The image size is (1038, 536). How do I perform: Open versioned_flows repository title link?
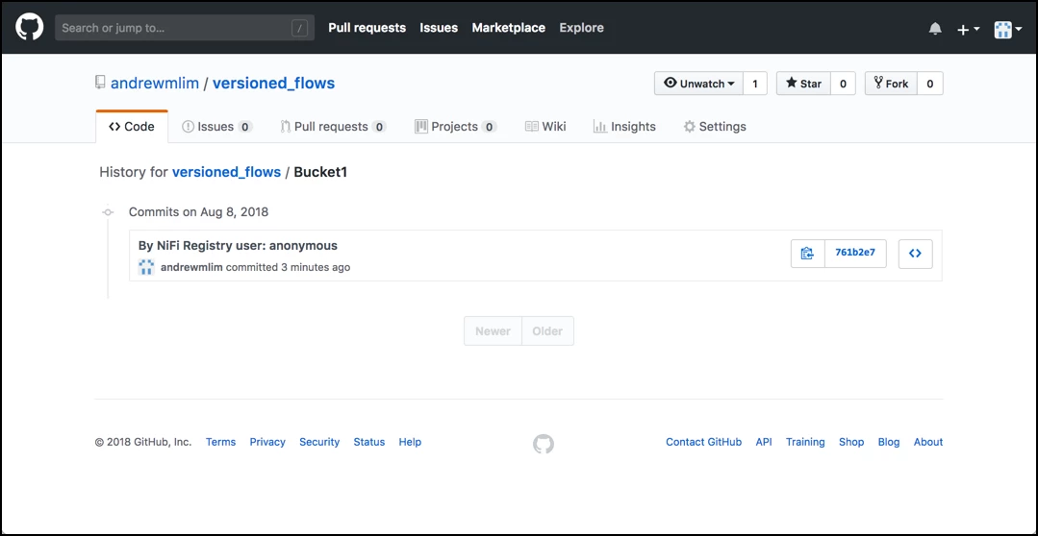[x=273, y=84]
